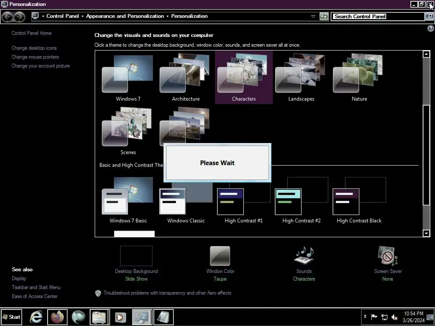Open Display under See also
The width and height of the screenshot is (435, 326).
click(19, 278)
